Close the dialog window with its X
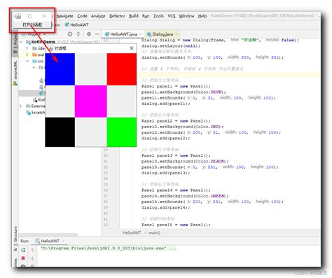Image resolution: width=332 pixels, height=278 pixels. [132, 48]
